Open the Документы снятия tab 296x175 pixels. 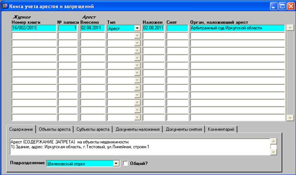[184, 129]
